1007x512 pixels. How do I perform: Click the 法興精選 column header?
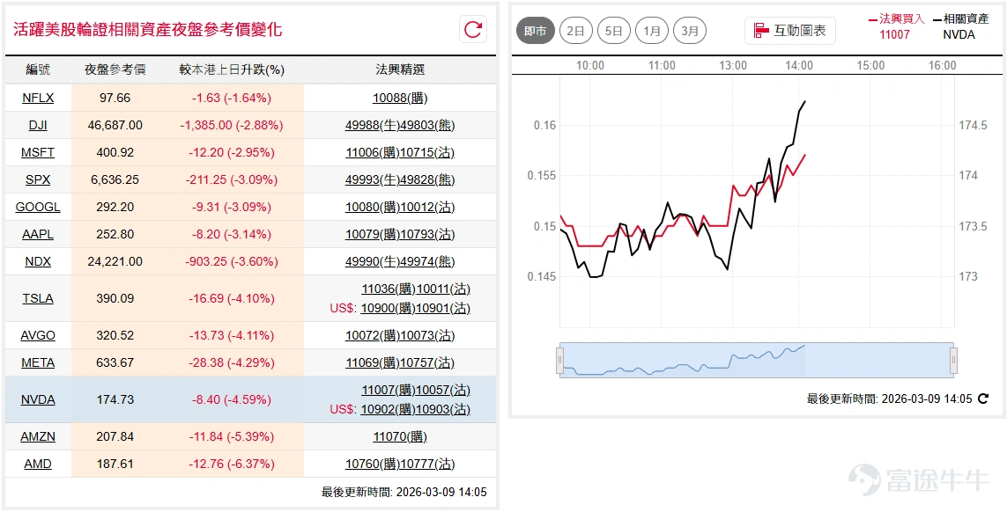coord(400,69)
